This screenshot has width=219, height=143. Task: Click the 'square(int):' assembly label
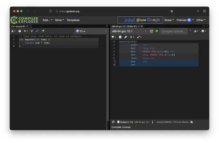(x=128, y=41)
